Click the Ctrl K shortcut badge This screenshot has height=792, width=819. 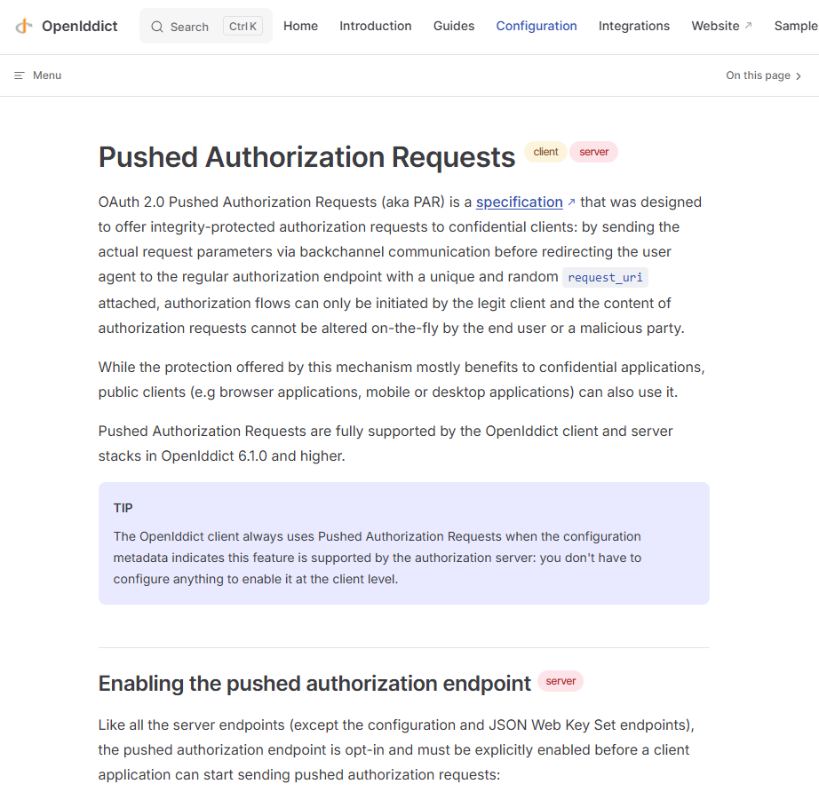tap(243, 26)
